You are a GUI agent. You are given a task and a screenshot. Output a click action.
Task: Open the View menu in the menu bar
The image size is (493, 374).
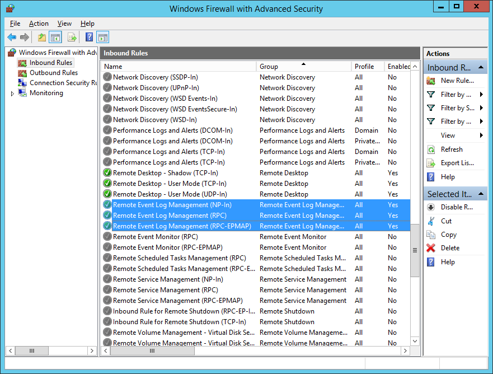(64, 24)
